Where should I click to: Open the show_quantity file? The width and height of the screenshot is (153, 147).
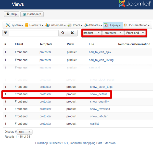tap(99, 102)
